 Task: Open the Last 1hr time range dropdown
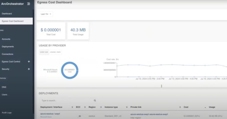point(46,14)
